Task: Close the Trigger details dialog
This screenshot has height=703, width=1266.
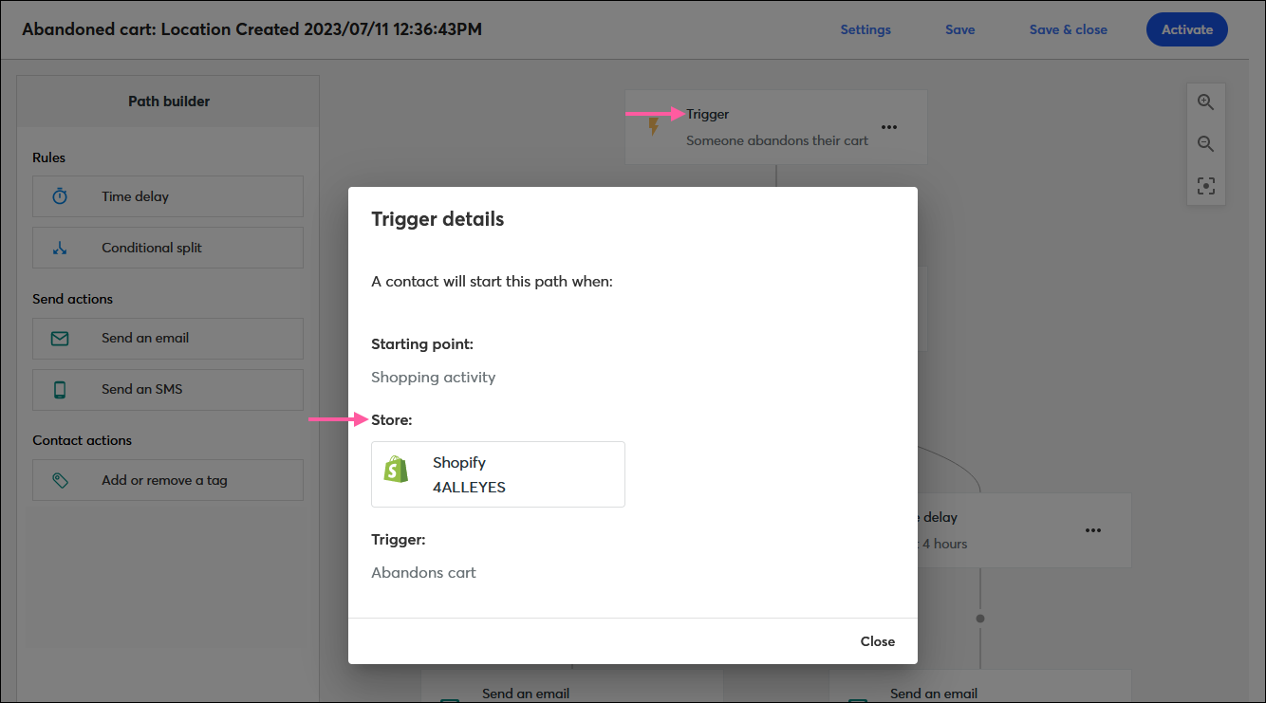Action: [x=877, y=640]
